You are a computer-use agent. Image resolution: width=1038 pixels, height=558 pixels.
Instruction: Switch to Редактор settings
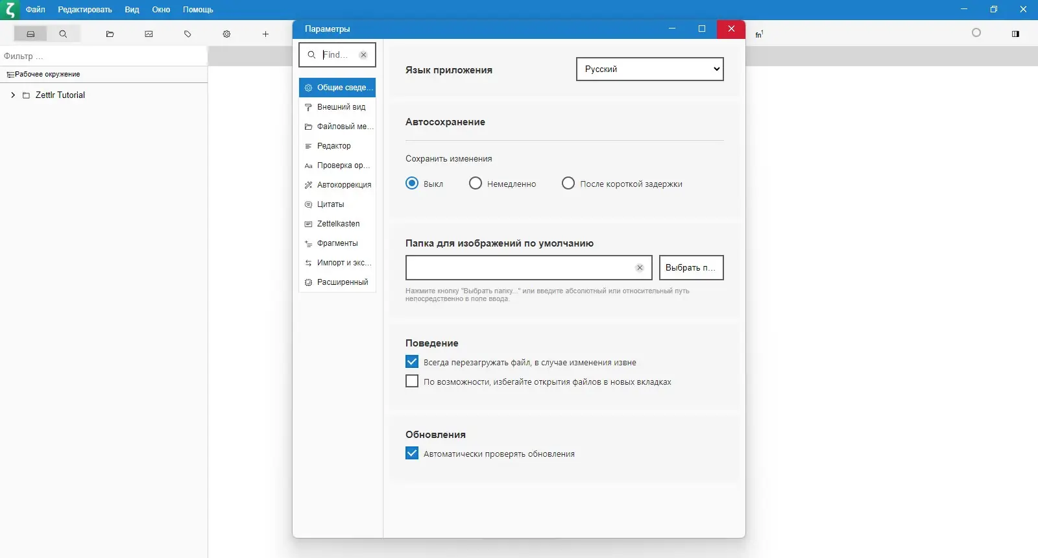click(337, 146)
